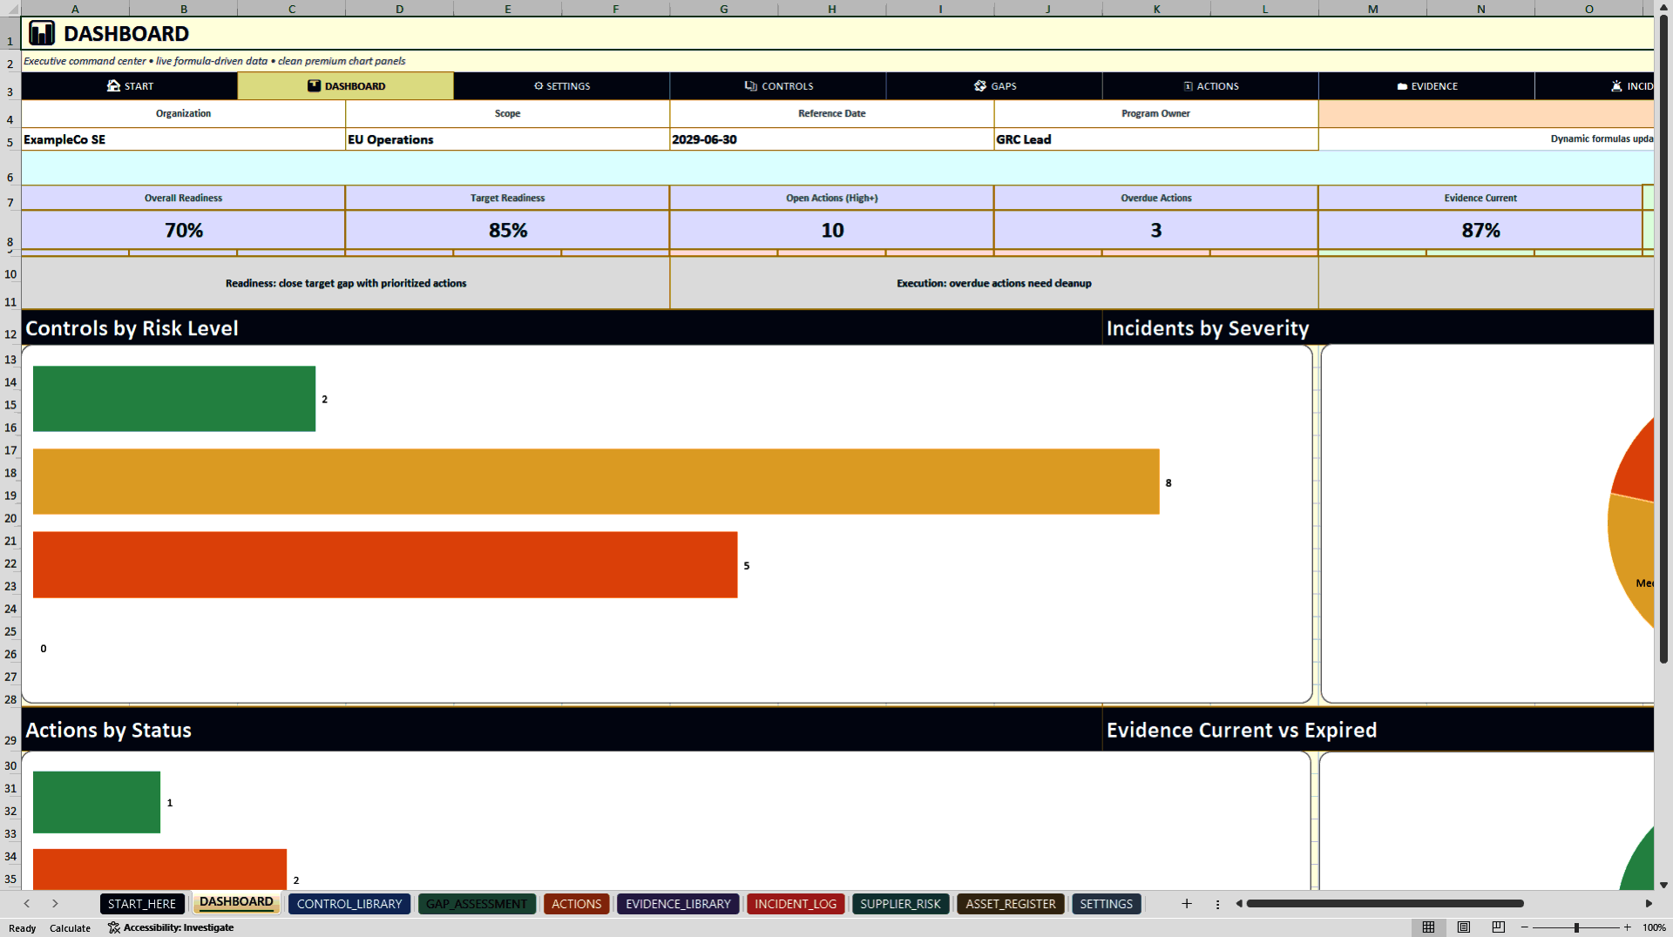Click the DASHBOARD navigation button

coord(346,86)
